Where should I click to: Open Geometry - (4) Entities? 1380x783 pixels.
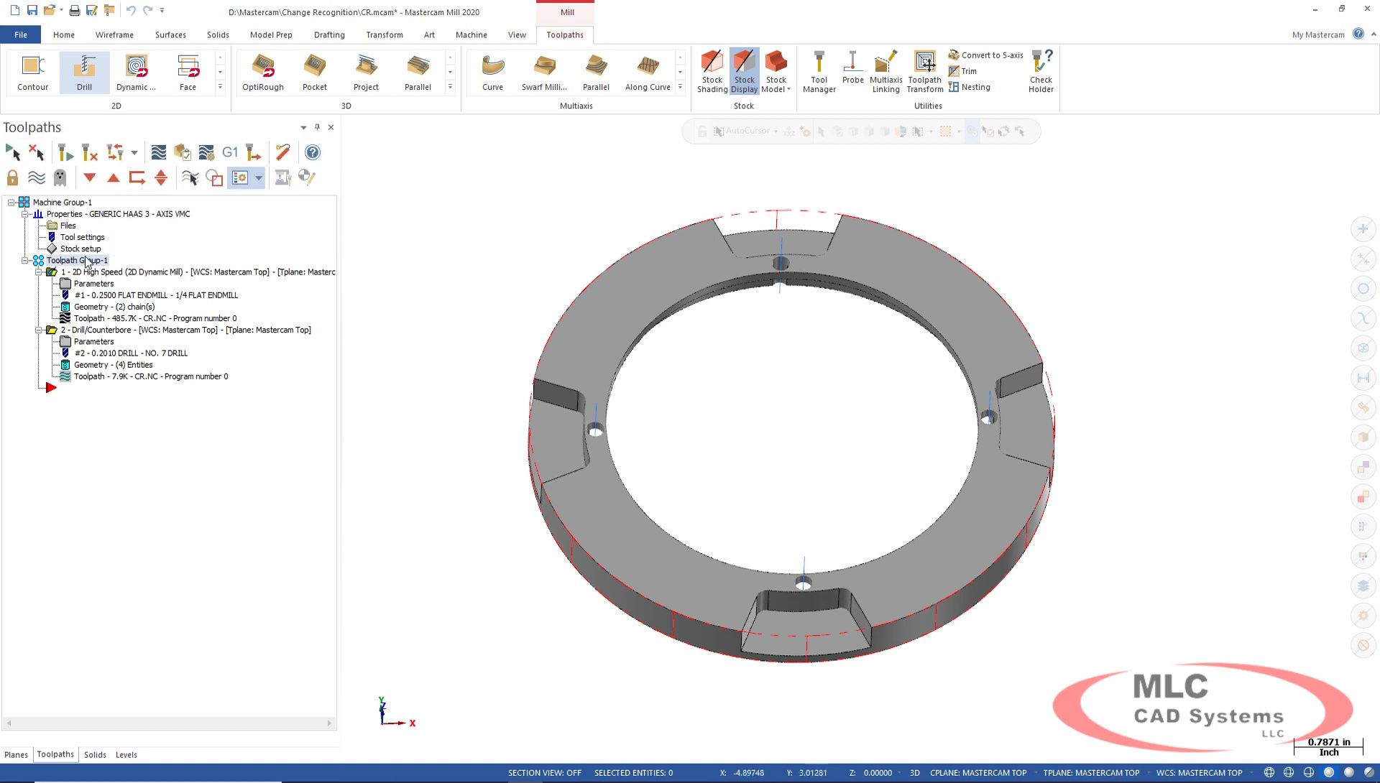114,365
